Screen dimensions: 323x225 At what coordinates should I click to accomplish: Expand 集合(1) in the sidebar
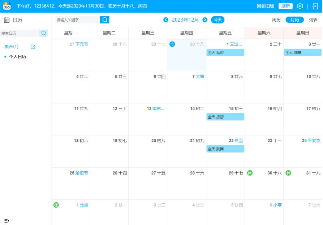(11, 47)
